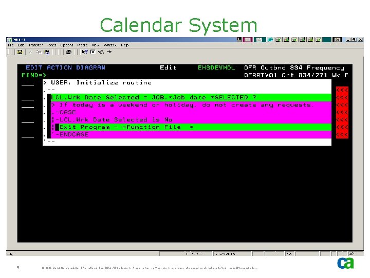The width and height of the screenshot is (370, 278).
Task: Click the maroon-background tray icon in title bar
Action: [248, 40]
